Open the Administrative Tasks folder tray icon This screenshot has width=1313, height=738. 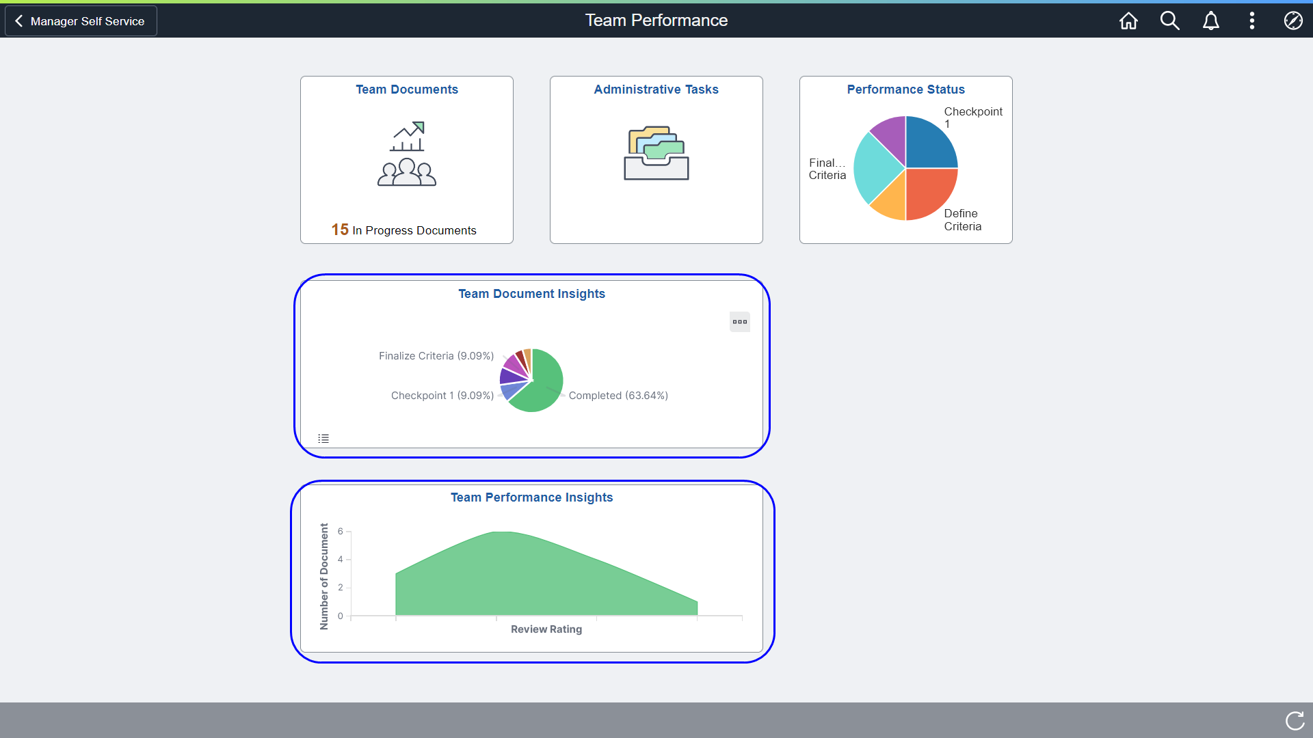(656, 153)
